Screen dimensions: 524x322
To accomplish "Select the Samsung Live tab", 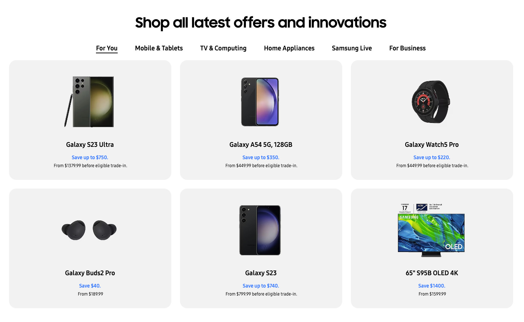I will pos(352,48).
